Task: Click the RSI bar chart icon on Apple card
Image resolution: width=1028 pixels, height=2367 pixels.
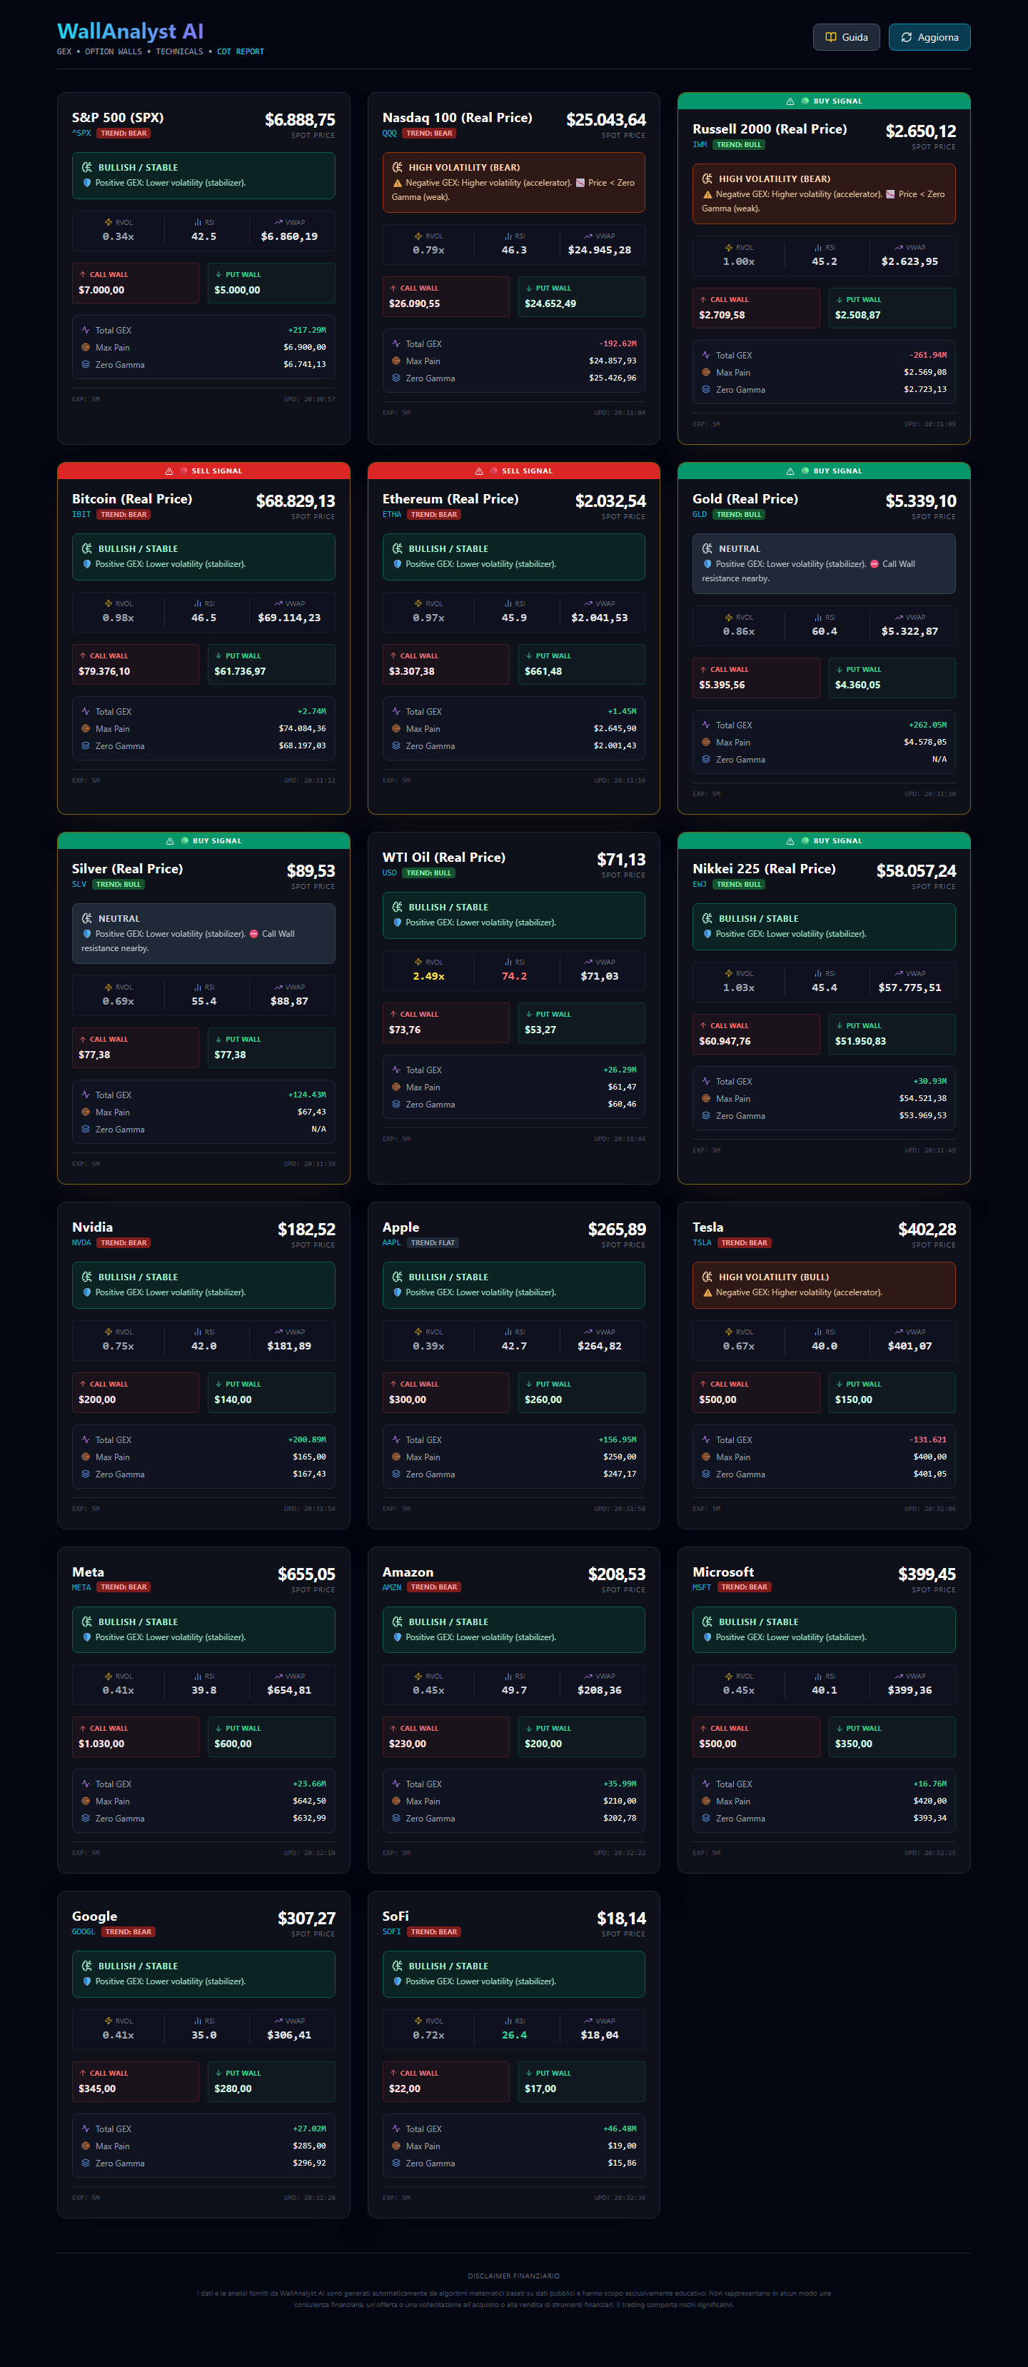Action: (x=507, y=1332)
